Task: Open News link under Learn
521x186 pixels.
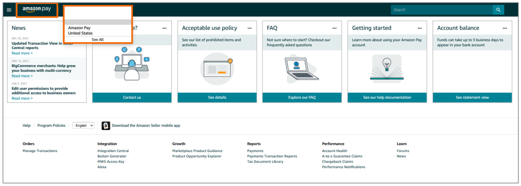Action: click(x=401, y=156)
